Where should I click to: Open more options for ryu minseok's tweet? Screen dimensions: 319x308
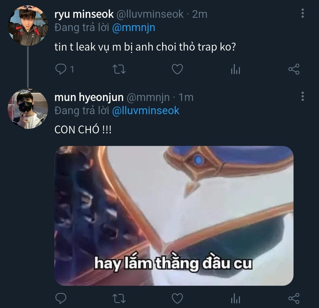coord(302,13)
